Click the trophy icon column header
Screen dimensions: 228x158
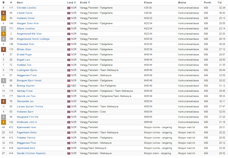tap(3, 2)
